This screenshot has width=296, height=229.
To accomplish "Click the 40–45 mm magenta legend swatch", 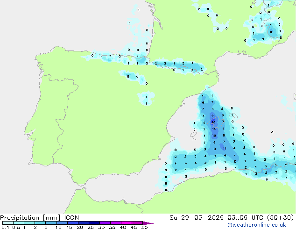I will 127,223.
